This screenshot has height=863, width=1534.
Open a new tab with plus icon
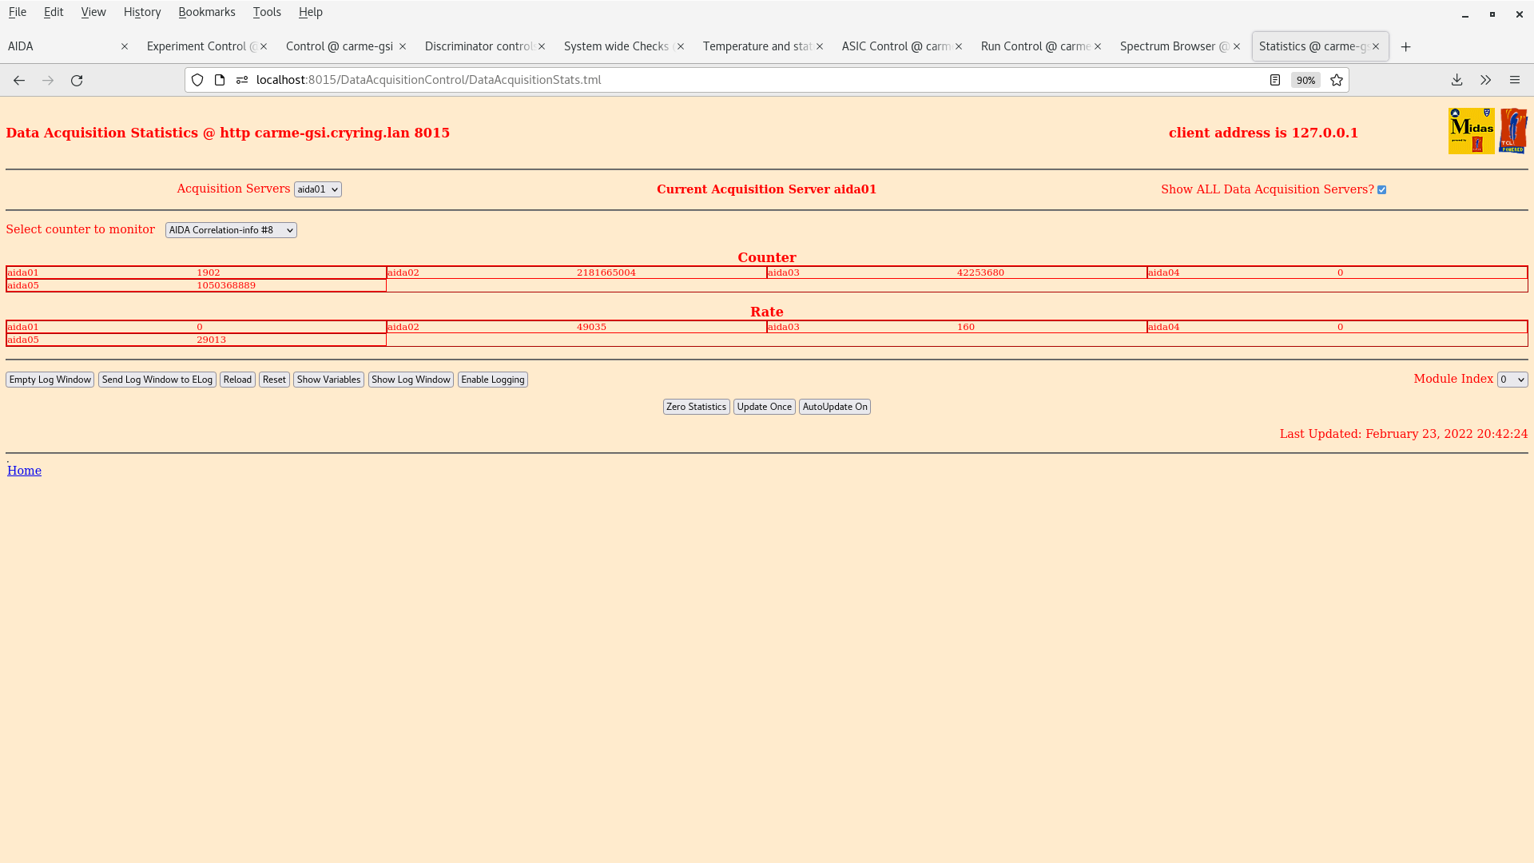point(1405,46)
